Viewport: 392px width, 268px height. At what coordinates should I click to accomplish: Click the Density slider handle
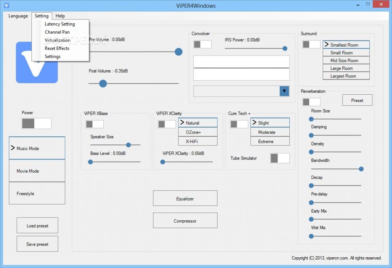coord(311,152)
